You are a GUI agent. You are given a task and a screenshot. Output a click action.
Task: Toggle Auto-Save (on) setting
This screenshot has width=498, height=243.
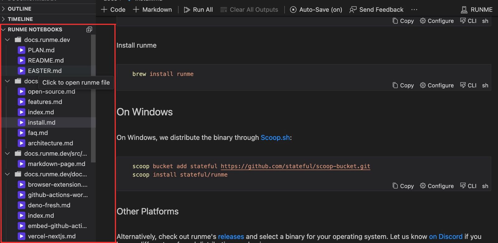point(316,10)
